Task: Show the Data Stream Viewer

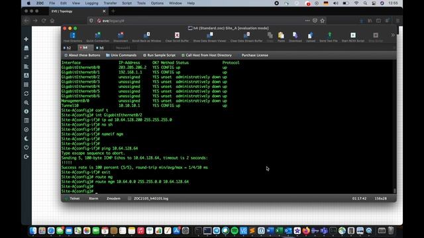Action: 209,37
